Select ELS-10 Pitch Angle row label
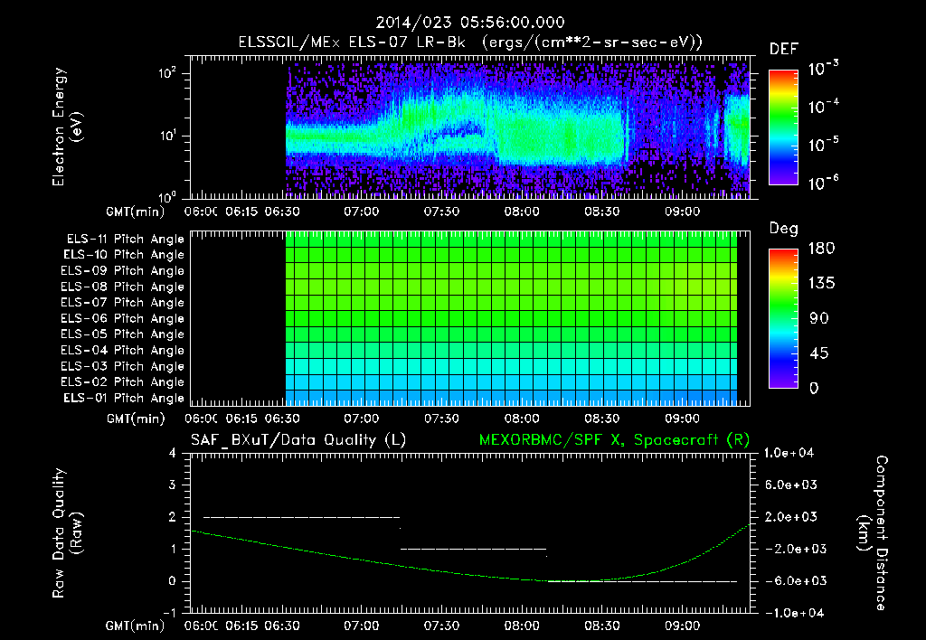926x640 pixels. pyautogui.click(x=124, y=255)
